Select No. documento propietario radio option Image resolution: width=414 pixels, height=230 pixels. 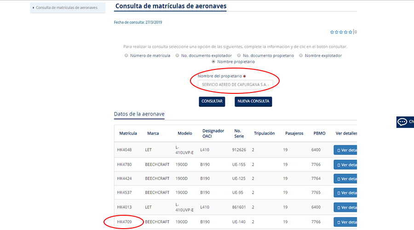coord(239,56)
